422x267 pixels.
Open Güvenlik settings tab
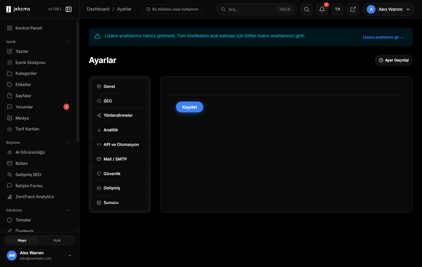pyautogui.click(x=120, y=174)
